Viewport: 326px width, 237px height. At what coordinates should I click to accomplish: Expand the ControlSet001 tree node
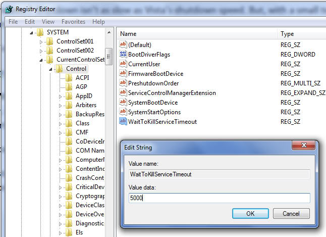pos(41,41)
